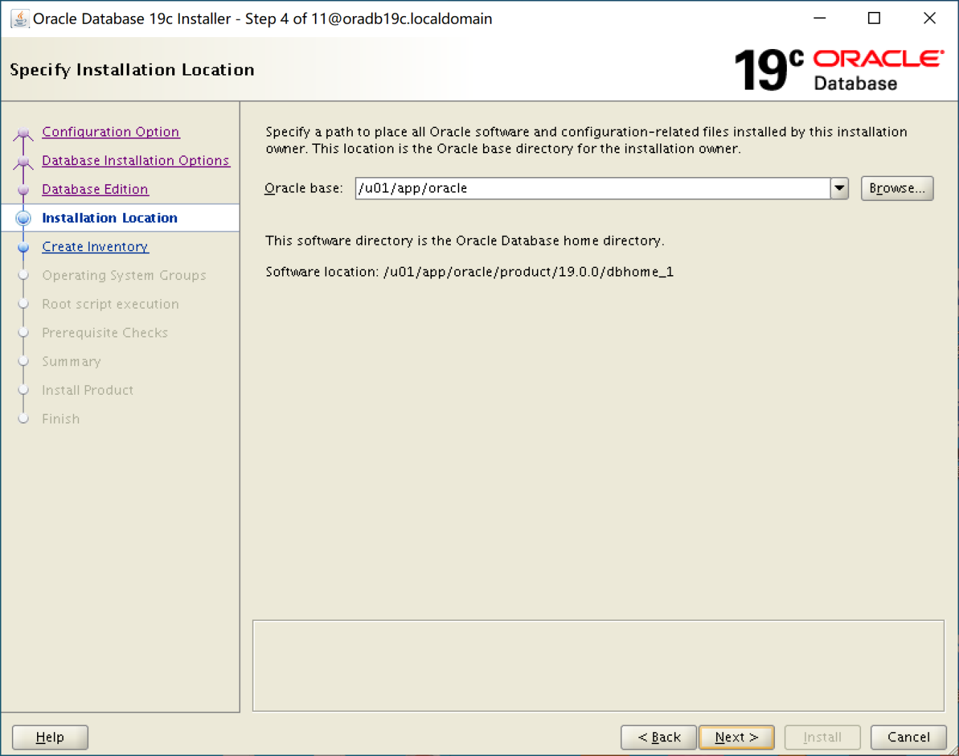
Task: Click the Specify Installation Location heading
Action: tap(132, 70)
